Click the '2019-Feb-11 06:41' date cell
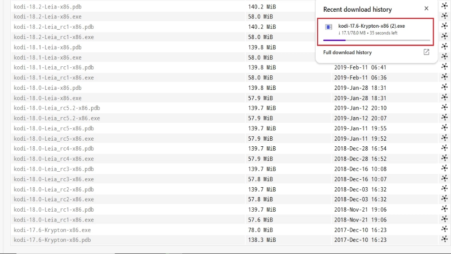 (360, 67)
